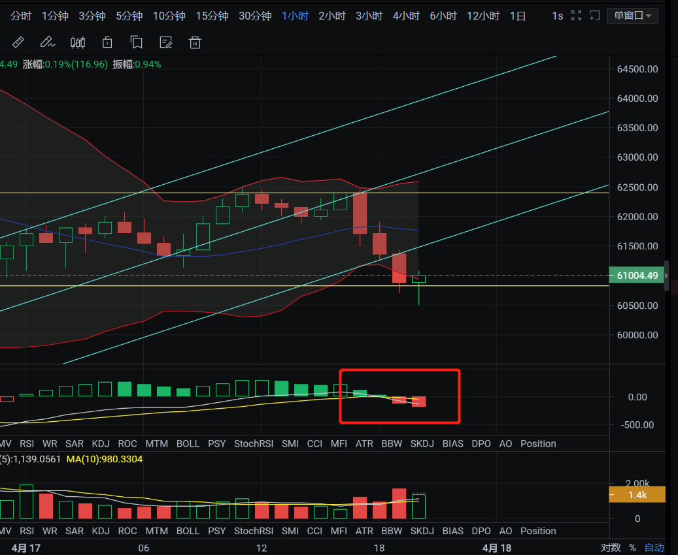Select PSY in upper indicator row
678x555 pixels.
pos(217,443)
